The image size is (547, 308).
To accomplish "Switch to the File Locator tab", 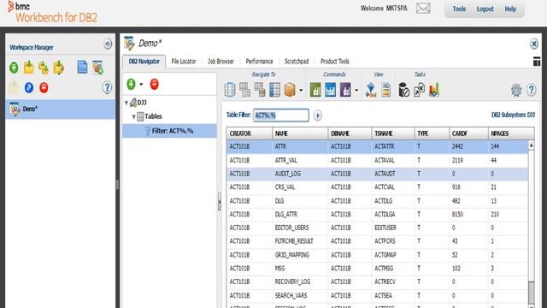I will point(184,62).
